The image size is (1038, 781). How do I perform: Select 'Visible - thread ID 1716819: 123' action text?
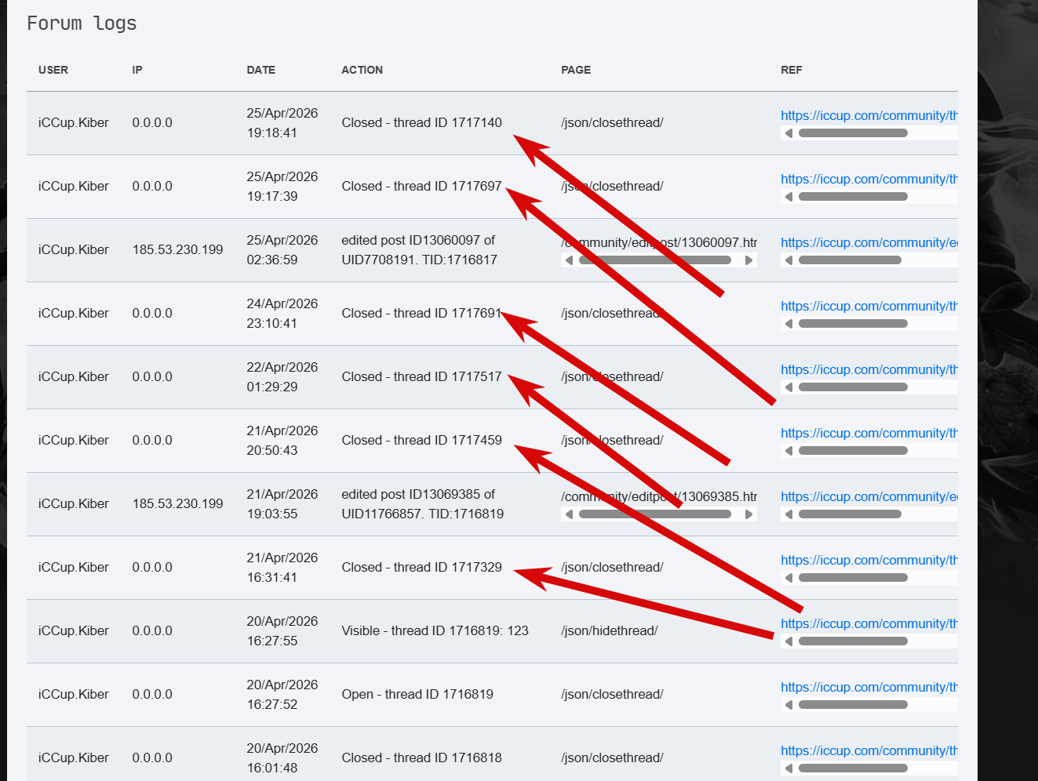point(435,630)
